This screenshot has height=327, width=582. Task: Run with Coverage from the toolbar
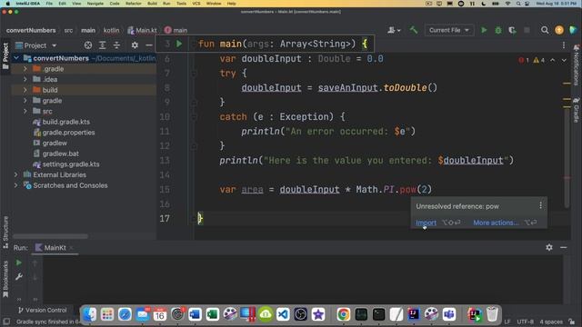[512, 30]
